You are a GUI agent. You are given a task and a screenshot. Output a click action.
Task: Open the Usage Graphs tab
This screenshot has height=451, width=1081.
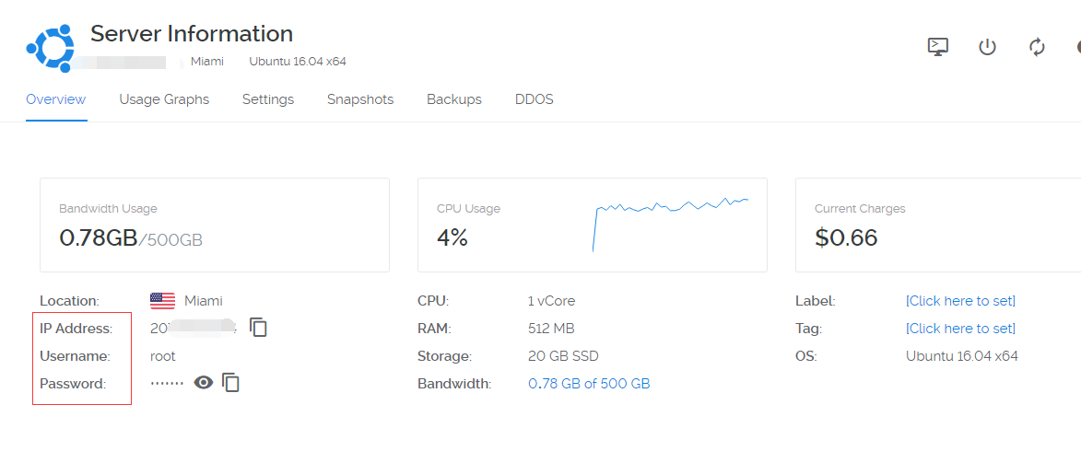164,99
